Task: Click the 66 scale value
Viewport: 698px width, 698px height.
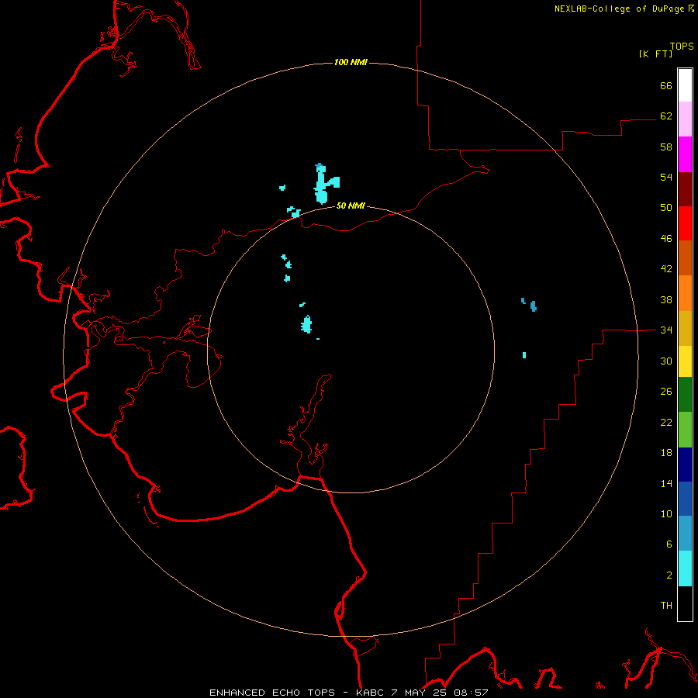Action: [666, 85]
